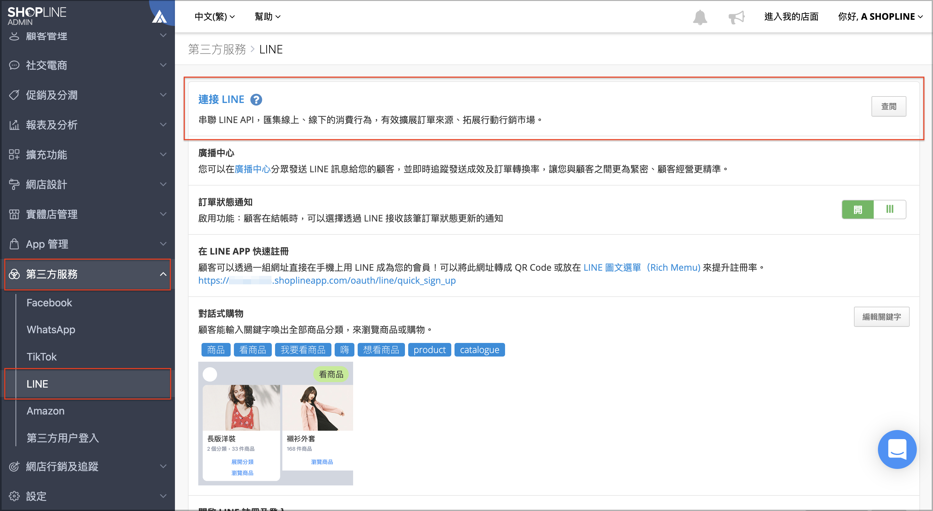
Task: Expand the 實體店管理 section chevron
Action: pos(163,214)
